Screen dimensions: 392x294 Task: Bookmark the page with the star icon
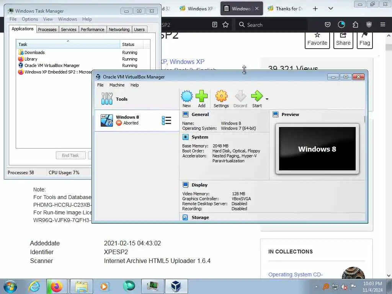[x=225, y=24]
